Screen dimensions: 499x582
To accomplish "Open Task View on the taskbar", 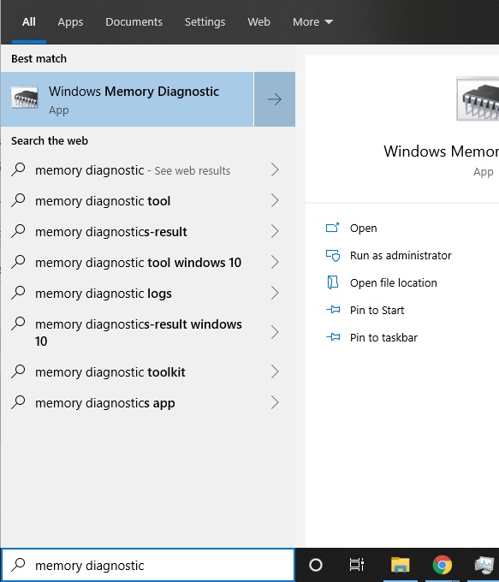I will [x=357, y=565].
